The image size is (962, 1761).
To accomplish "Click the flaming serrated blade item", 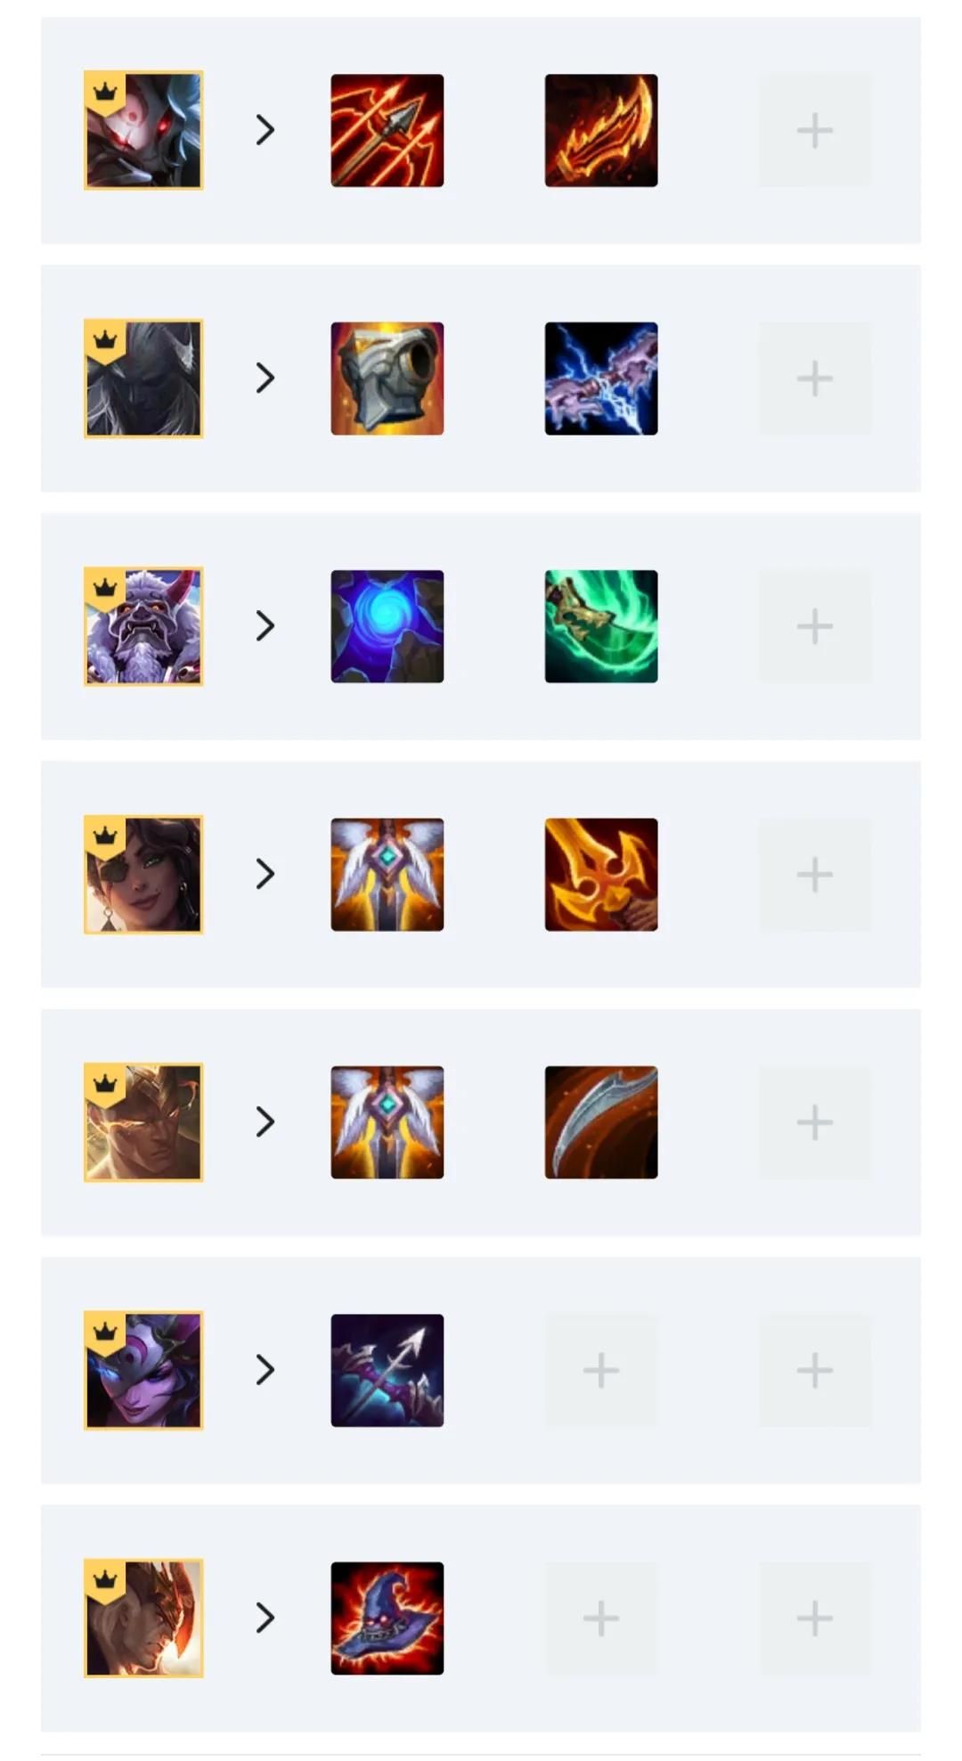I will click(601, 130).
